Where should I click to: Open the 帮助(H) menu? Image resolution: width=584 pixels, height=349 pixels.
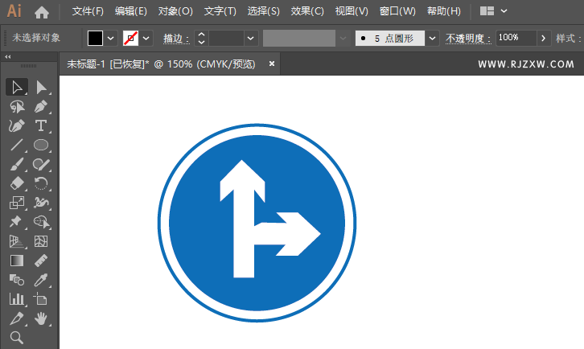[444, 11]
